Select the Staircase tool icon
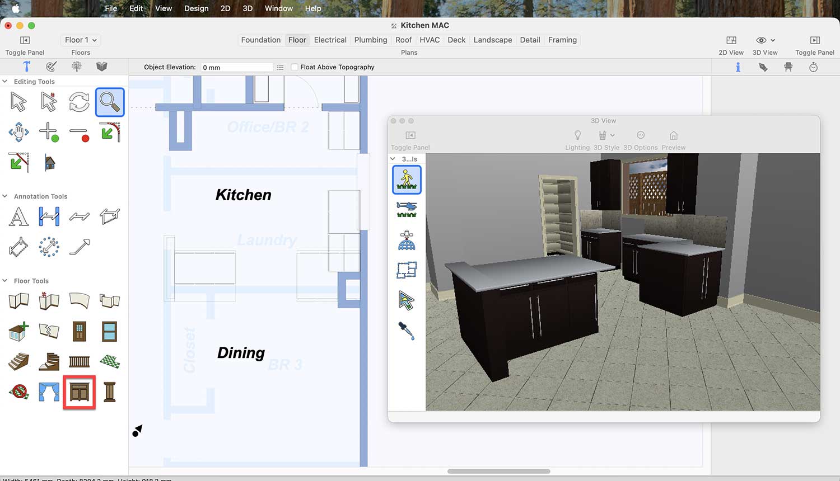The image size is (840, 481). click(18, 362)
